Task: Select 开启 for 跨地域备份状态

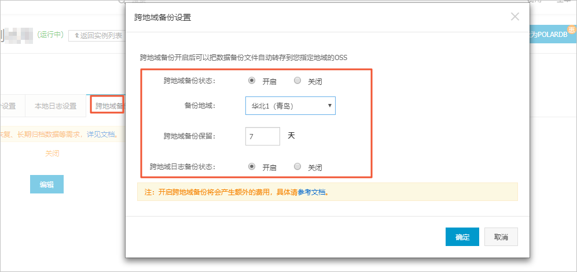Action: 252,81
